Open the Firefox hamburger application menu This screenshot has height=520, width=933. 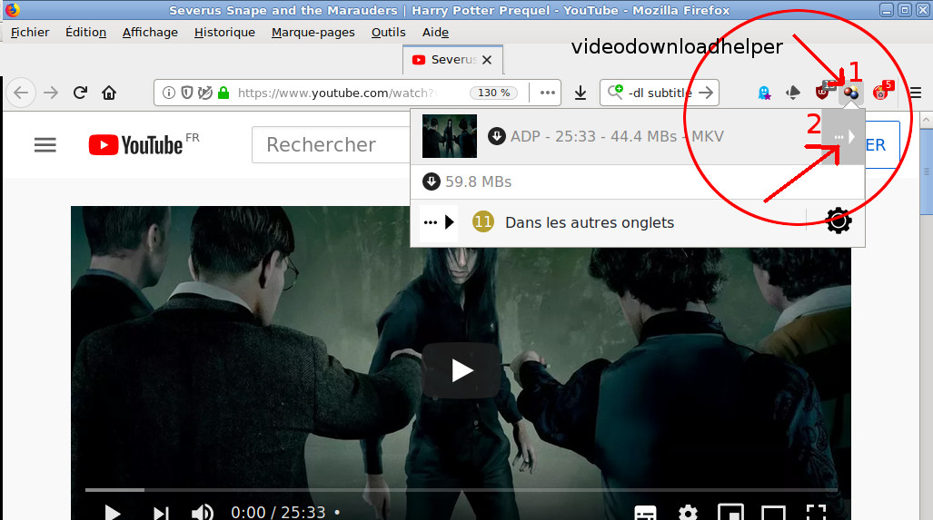coord(915,93)
